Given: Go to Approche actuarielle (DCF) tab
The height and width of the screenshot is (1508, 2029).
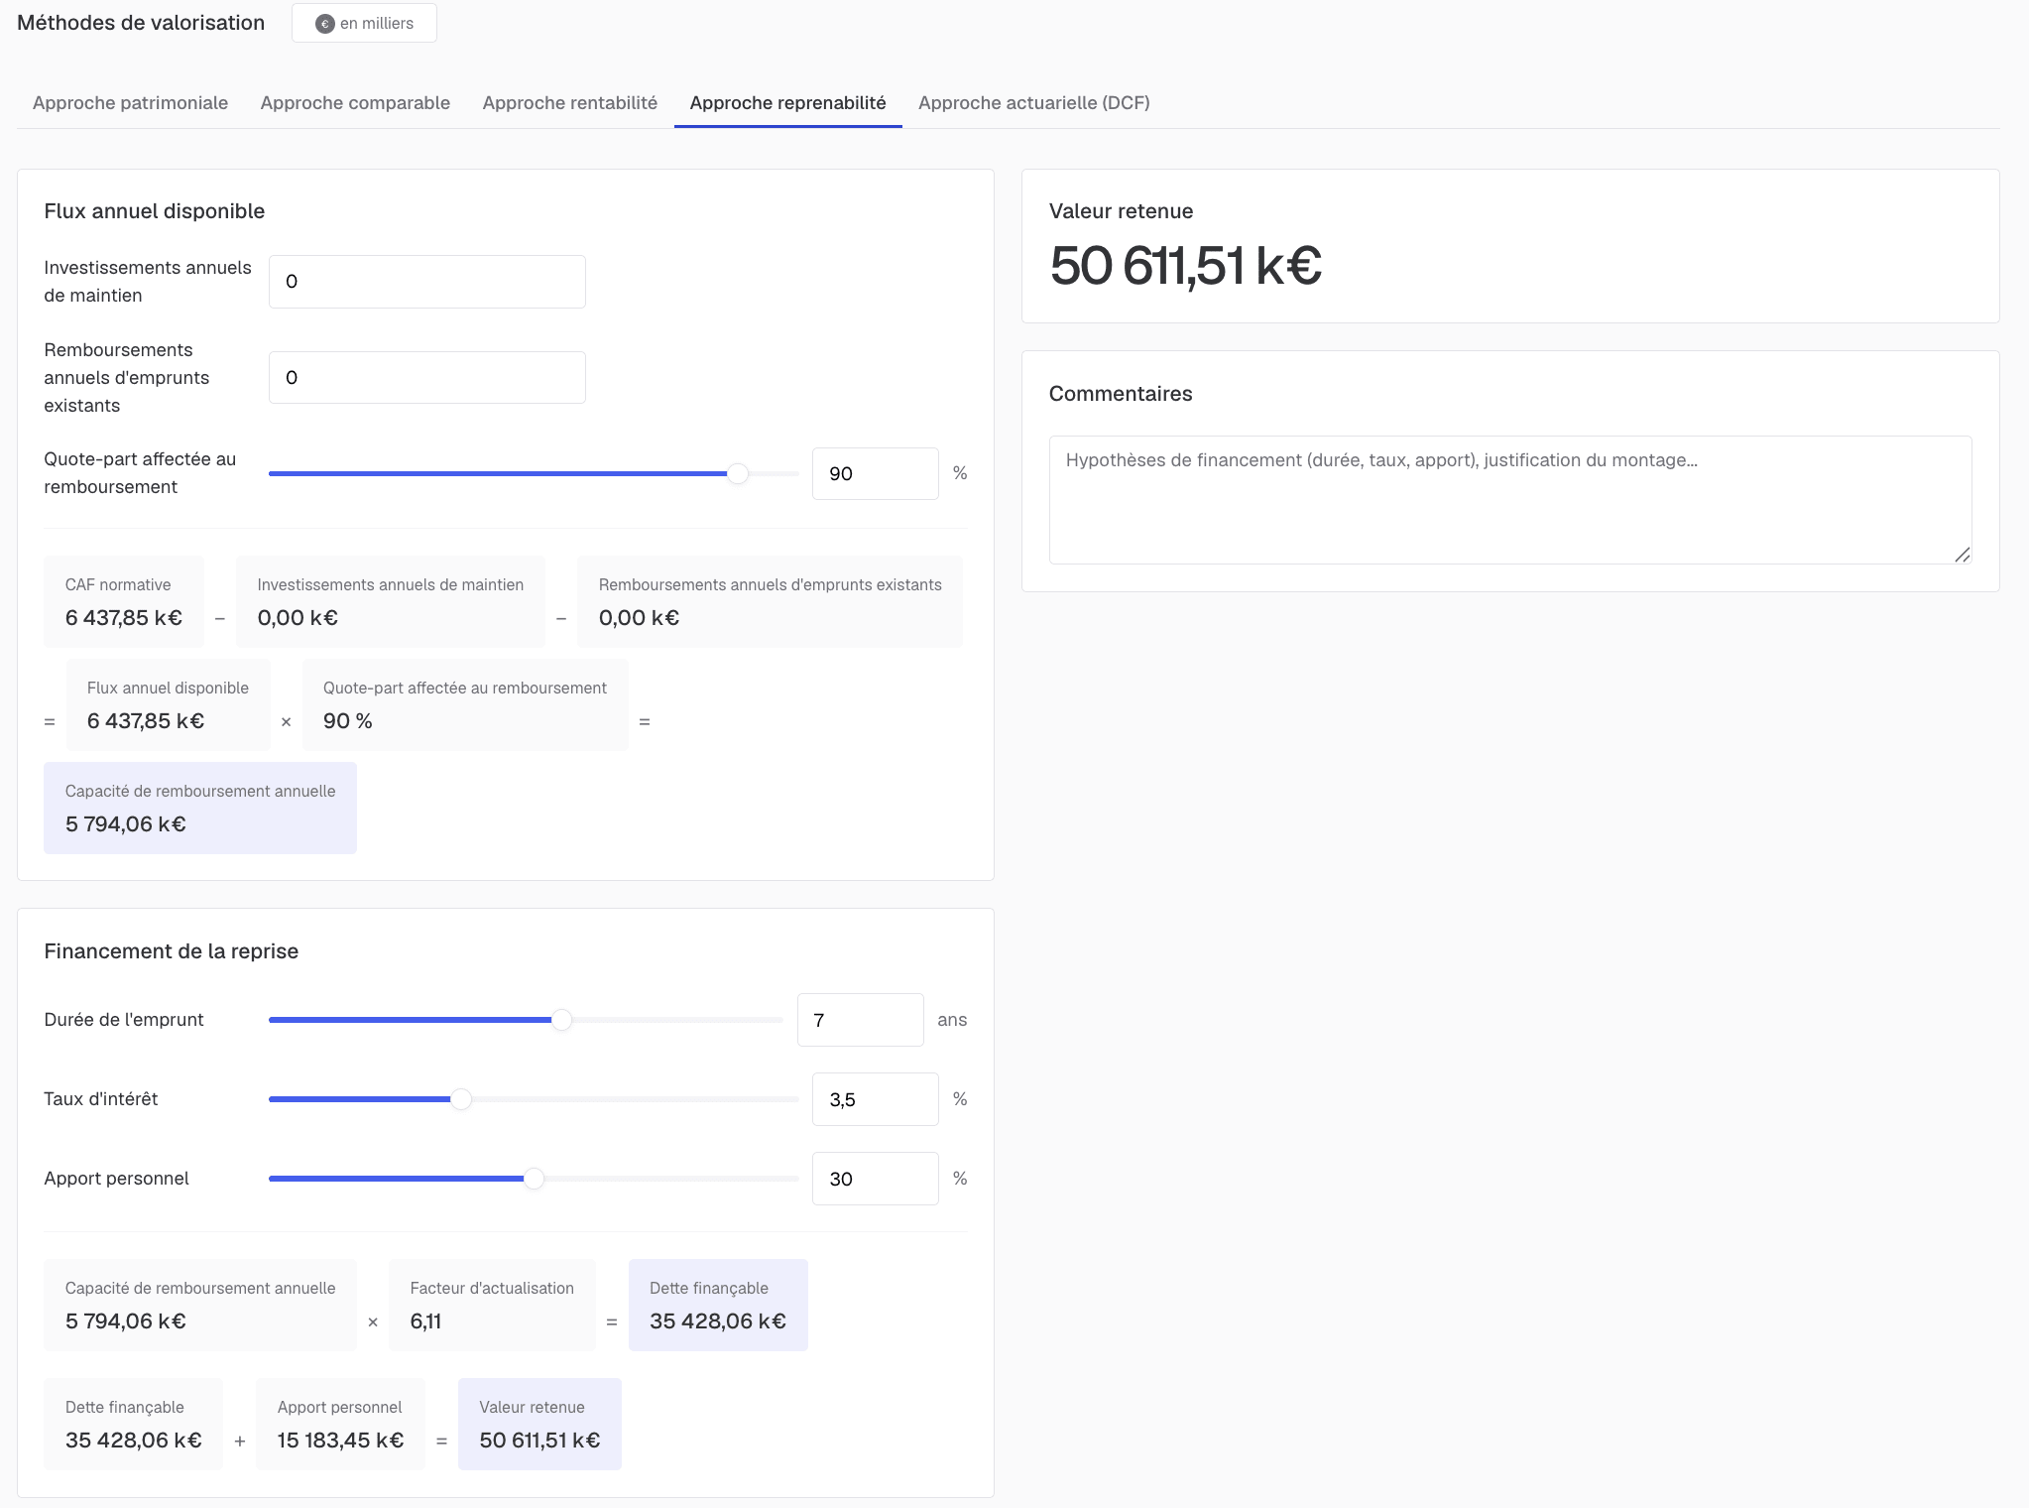Looking at the screenshot, I should click(1033, 103).
